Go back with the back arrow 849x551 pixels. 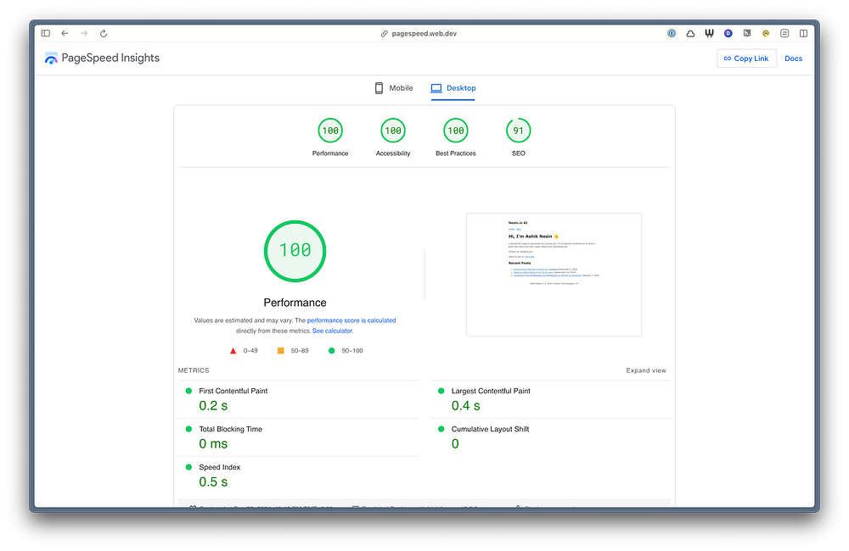tap(65, 34)
